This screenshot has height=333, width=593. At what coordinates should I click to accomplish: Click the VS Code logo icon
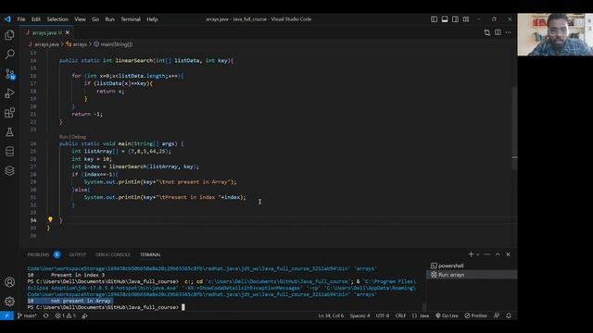tap(7, 18)
